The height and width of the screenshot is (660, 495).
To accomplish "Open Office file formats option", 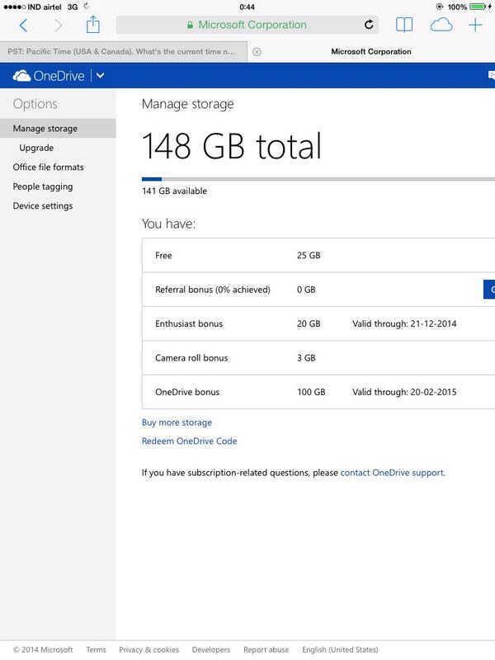I will click(48, 167).
